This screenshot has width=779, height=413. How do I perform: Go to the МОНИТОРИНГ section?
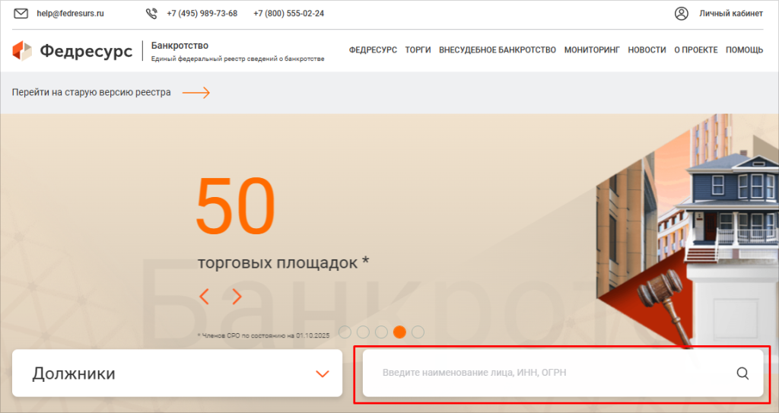592,50
